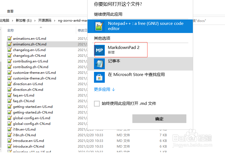The height and width of the screenshot is (153, 225).
Task: Select file name i18n.zh-CN.md
Action: click(24, 135)
